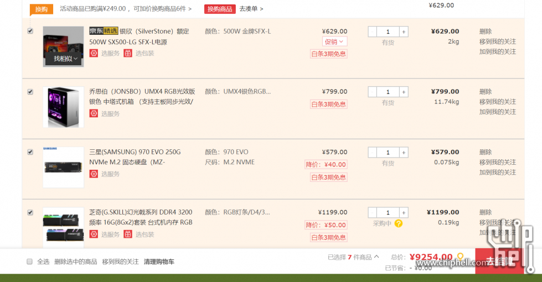The image size is (542, 282).
Task: Edit quantity field for SilverStone power supply
Action: click(388, 32)
